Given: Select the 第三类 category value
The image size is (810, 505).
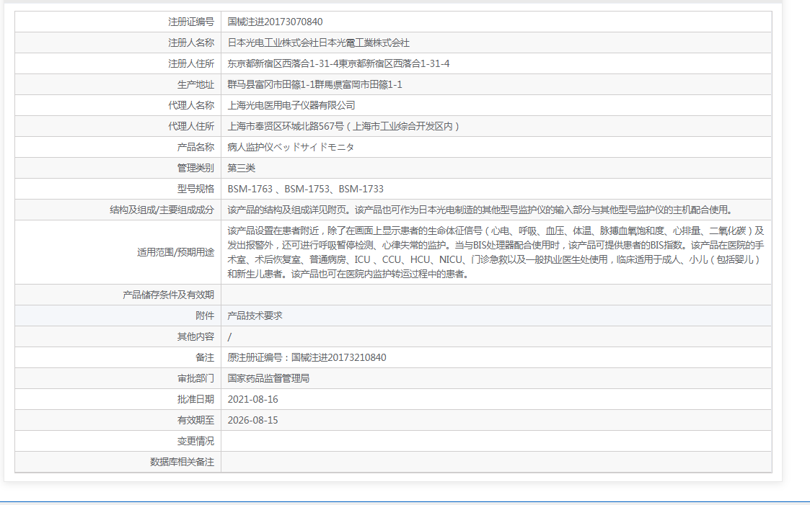Looking at the screenshot, I should tap(241, 168).
